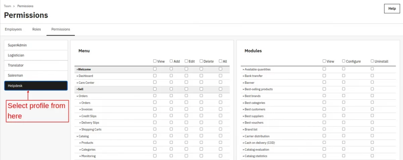Check the Modules header Configure checkbox
403x160 pixels.
coord(344,61)
